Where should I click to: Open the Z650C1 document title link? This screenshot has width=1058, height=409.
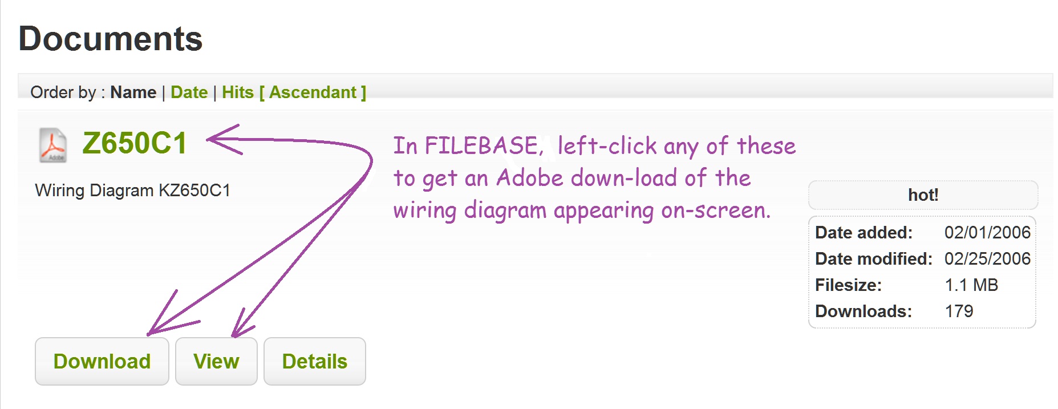135,143
